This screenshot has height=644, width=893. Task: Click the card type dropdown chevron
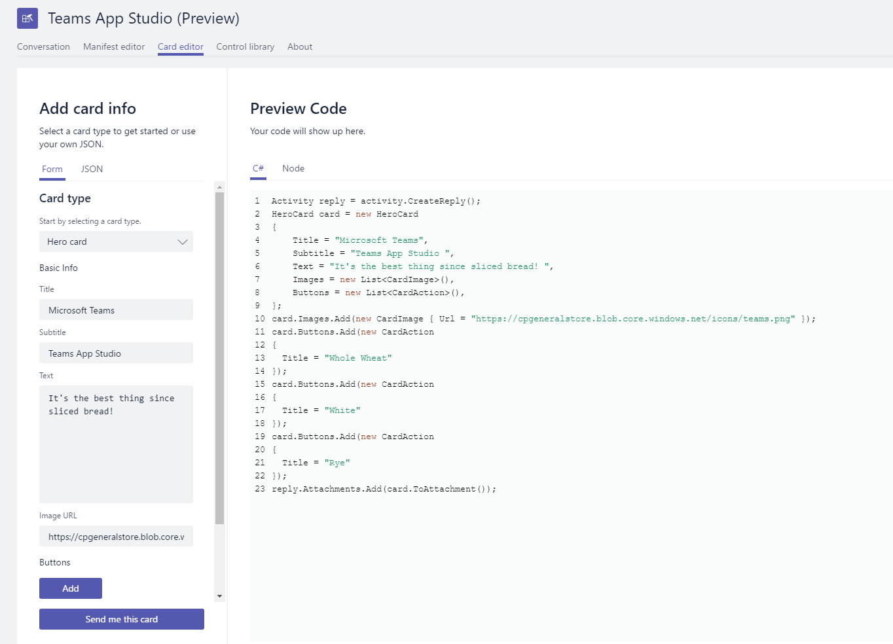click(183, 241)
